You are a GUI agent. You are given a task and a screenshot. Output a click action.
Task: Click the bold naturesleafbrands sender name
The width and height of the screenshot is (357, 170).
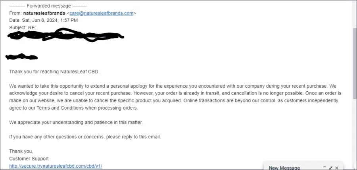[44, 13]
